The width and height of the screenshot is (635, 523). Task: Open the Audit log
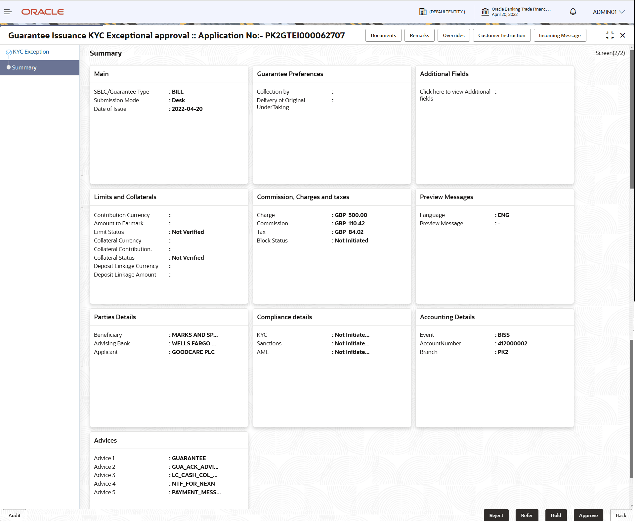tap(14, 515)
